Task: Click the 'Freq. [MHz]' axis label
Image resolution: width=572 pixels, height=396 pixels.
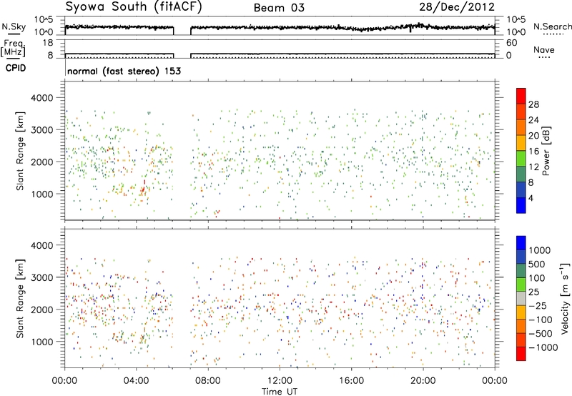Action: click(x=13, y=48)
